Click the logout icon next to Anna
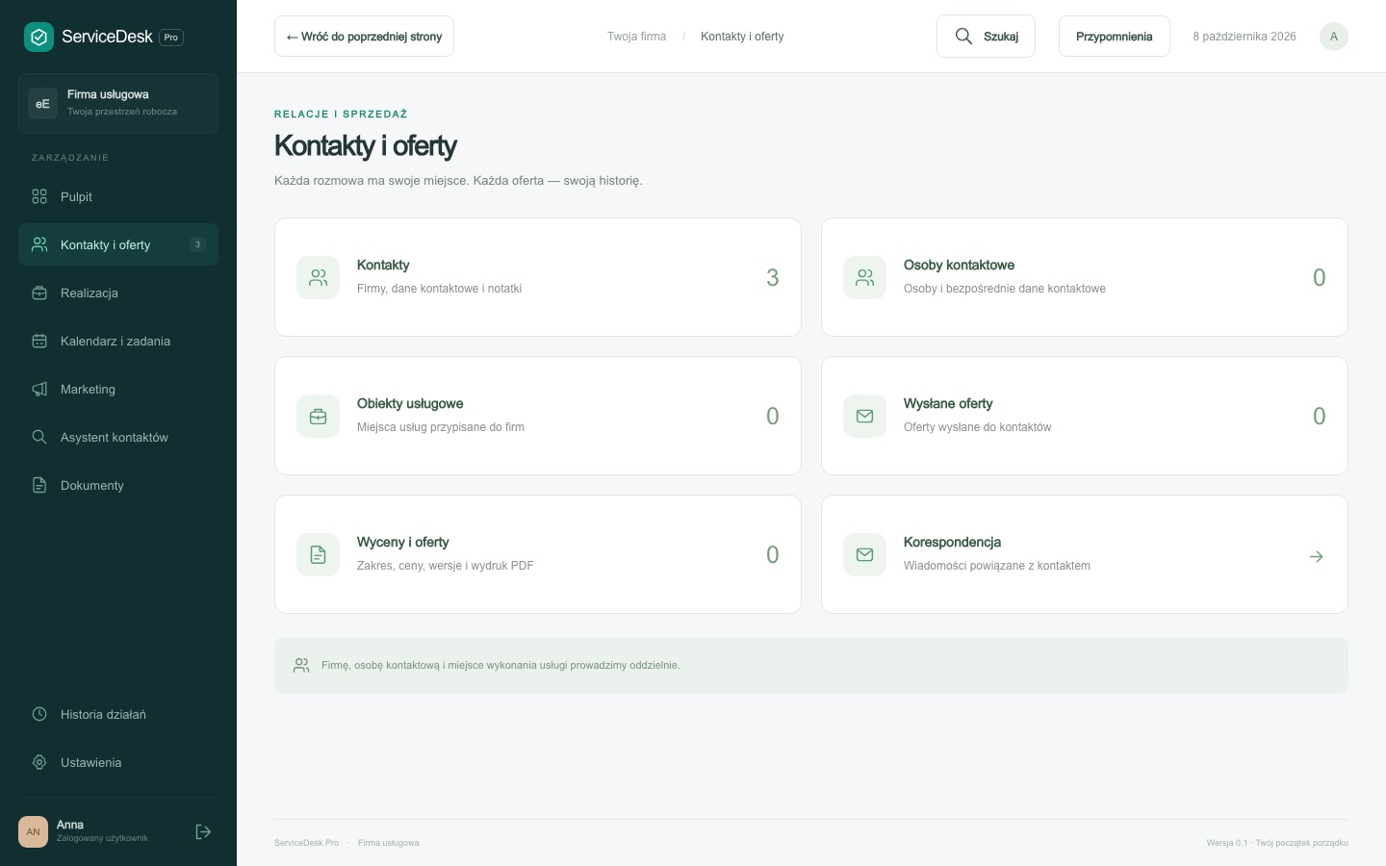Screen dimensions: 1386x866 coord(203,831)
